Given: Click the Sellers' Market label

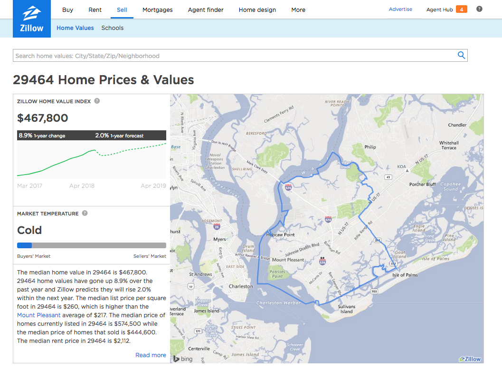Looking at the screenshot, I should tap(150, 256).
